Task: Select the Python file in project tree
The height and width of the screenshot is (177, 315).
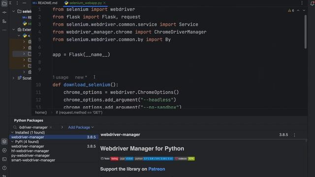Action: point(27,24)
